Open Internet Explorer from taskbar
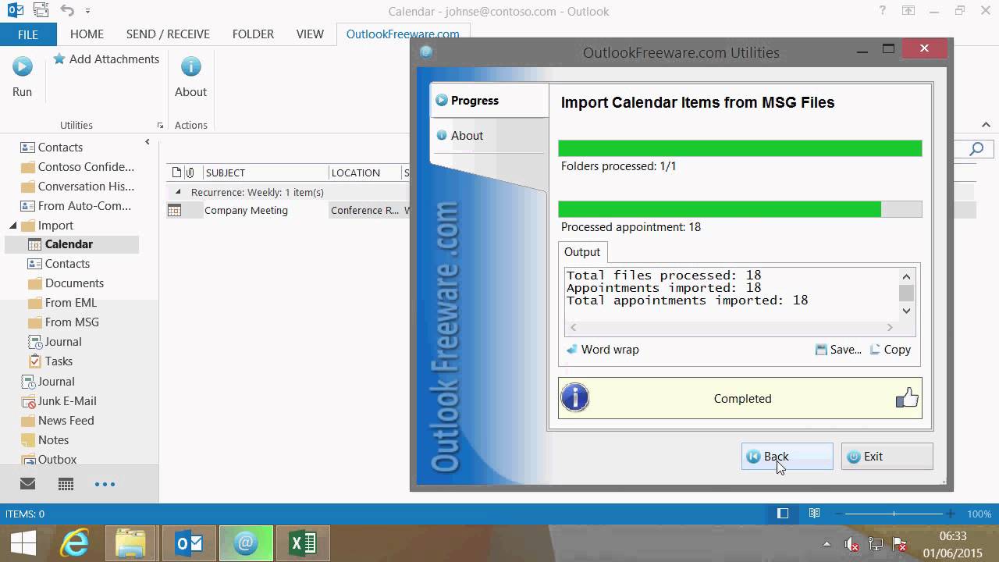Viewport: 999px width, 562px height. coord(75,543)
